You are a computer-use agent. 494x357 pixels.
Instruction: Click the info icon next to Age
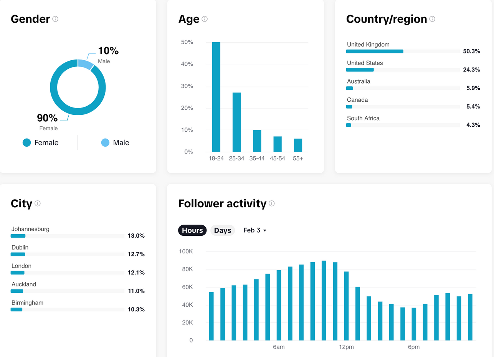(205, 19)
